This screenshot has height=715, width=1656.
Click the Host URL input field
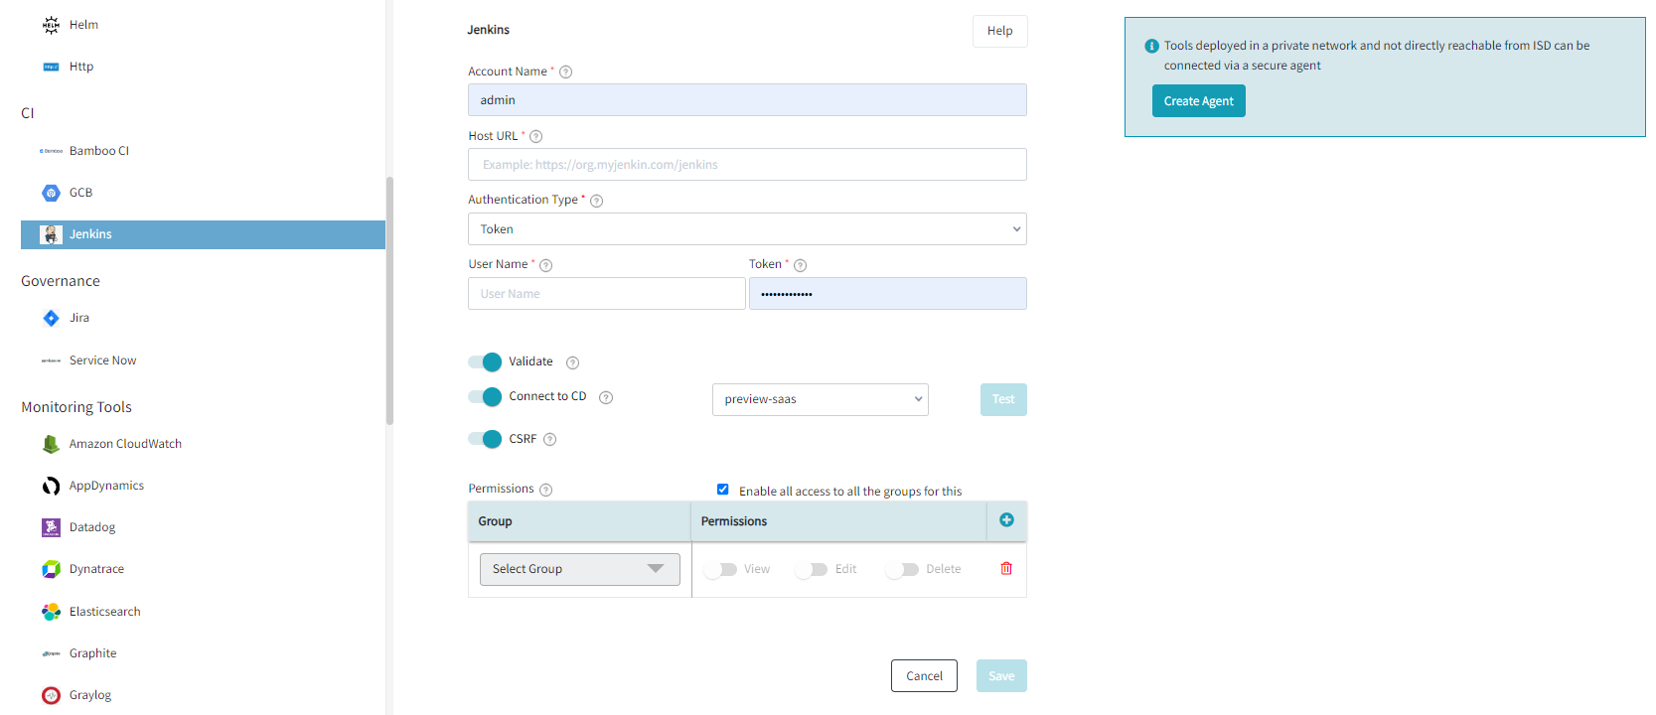(747, 165)
